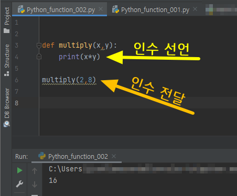This screenshot has height=196, width=237.
Task: Click Python file icon on 001 editor tab
Action: coord(115,9)
